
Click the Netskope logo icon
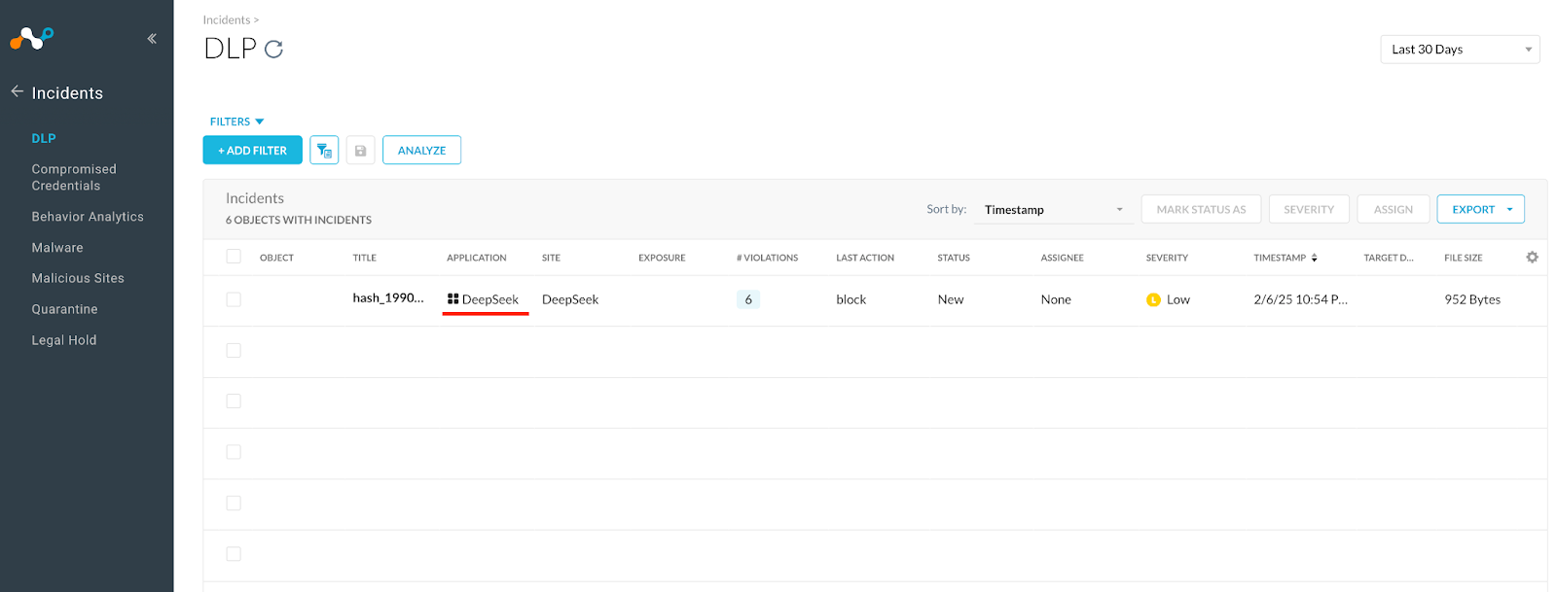(x=31, y=38)
